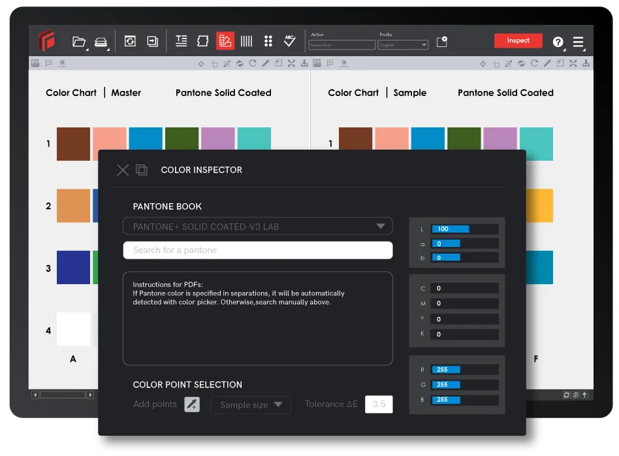Screen dimensions: 619x456
Task: Click the rotate icon in Sample pane toolbar
Action: pyautogui.click(x=534, y=63)
